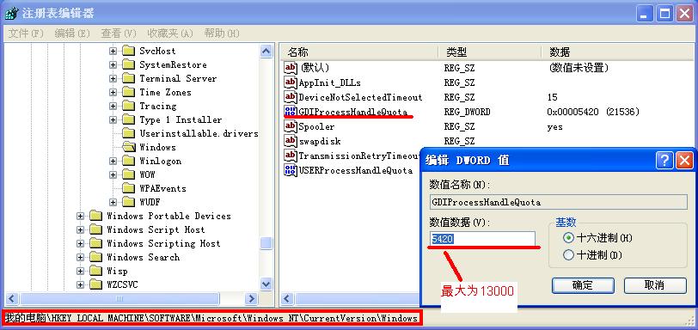This screenshot has width=698, height=330.
Task: Expand the Time Zones tree node
Action: coord(113,93)
